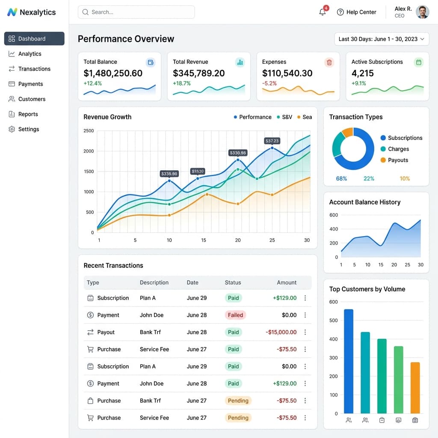Sort table by Date column header
This screenshot has width=438, height=438.
(x=192, y=282)
